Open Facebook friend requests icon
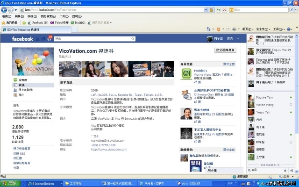The width and height of the screenshot is (299, 187). tap(37, 39)
